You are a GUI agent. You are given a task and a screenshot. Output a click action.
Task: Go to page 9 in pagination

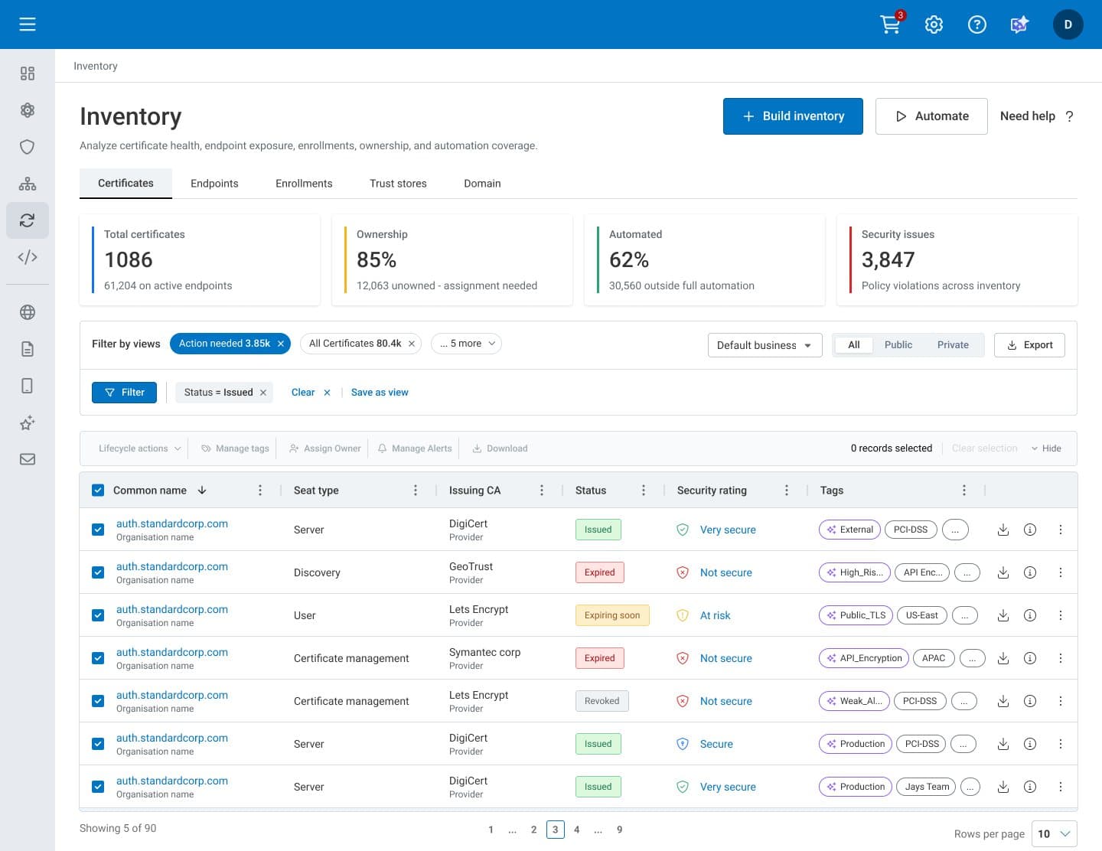(x=620, y=830)
